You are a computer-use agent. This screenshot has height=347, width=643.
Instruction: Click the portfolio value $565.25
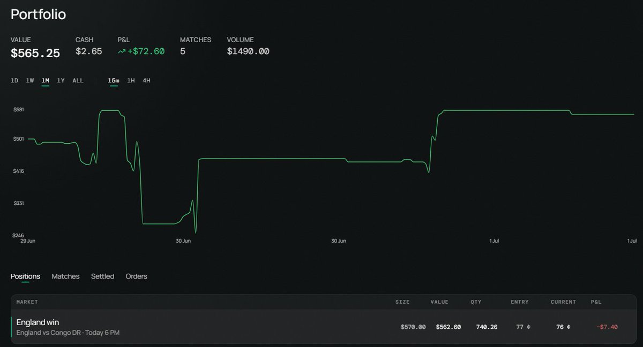pos(35,53)
